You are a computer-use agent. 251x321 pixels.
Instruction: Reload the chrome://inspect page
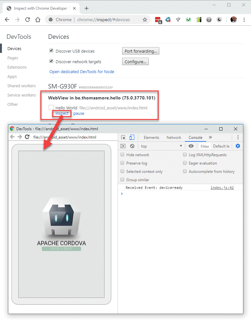(28, 20)
